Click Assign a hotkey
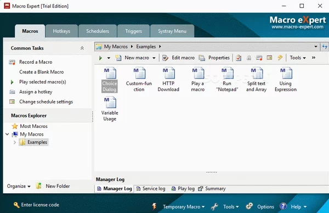The width and height of the screenshot is (329, 213). (36, 92)
